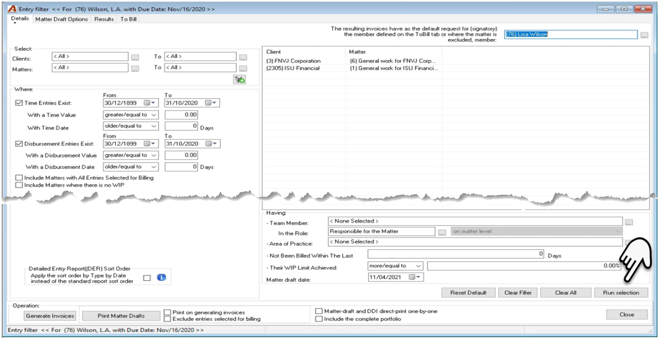
Task: Click the ellipsis button beside the signatory member field
Action: coord(644,35)
